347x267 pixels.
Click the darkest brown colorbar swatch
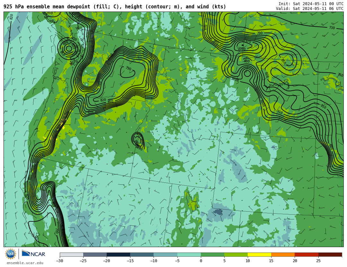[330, 255]
